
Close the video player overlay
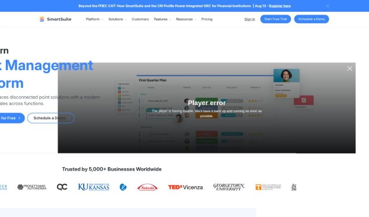350,68
